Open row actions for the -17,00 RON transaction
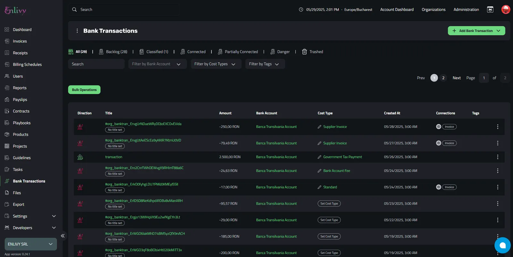This screenshot has width=513, height=257. coord(498,187)
